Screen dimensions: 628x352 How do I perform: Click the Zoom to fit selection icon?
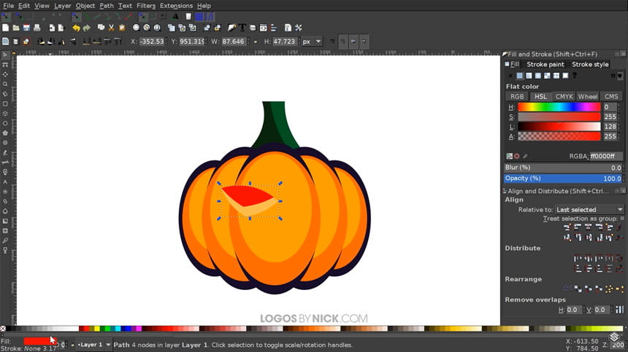(136, 28)
